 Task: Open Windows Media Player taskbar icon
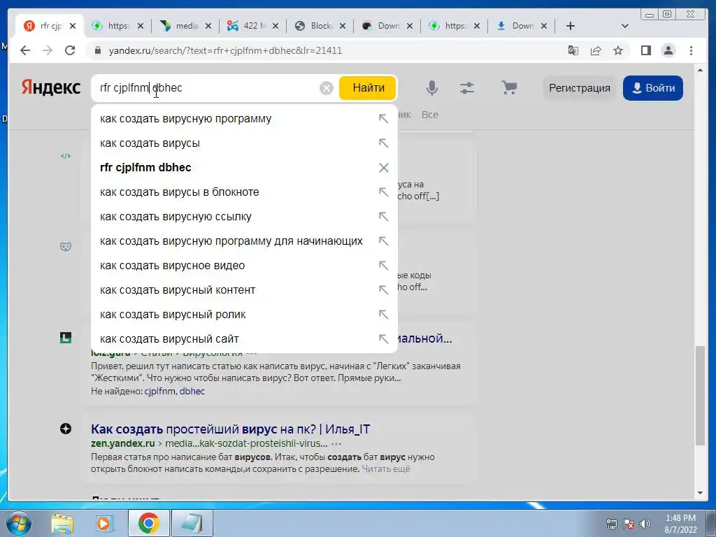click(103, 524)
